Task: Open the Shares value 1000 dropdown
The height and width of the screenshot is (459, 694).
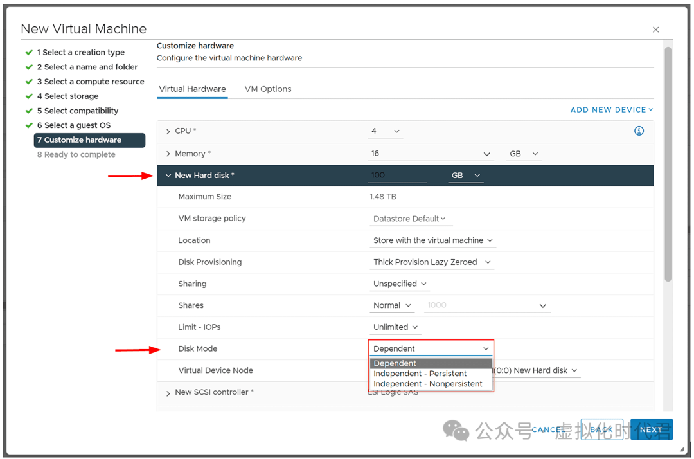Action: [x=487, y=305]
